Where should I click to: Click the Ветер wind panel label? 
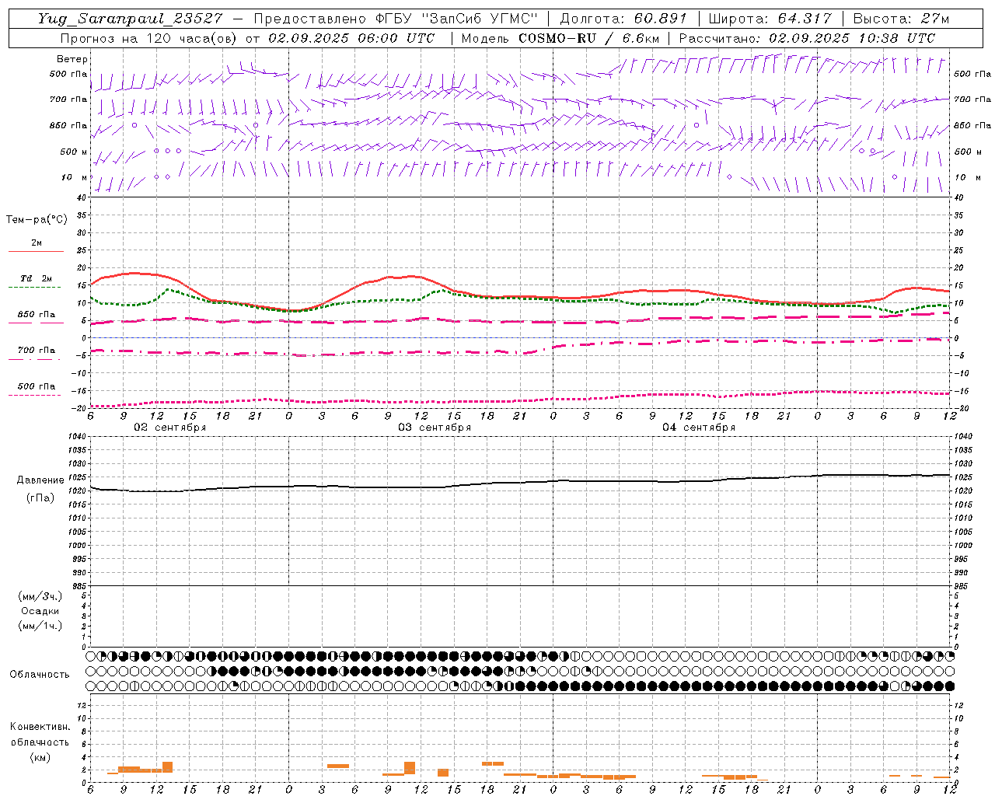72,59
